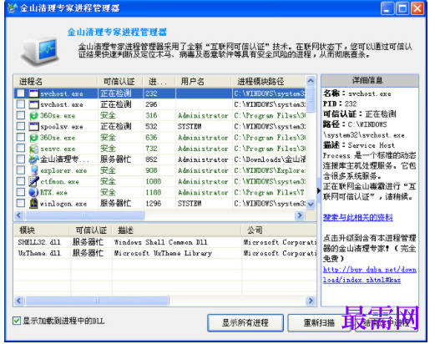Click the process list vertical scrollbar down arrow
435x344 pixels.
pos(311,204)
